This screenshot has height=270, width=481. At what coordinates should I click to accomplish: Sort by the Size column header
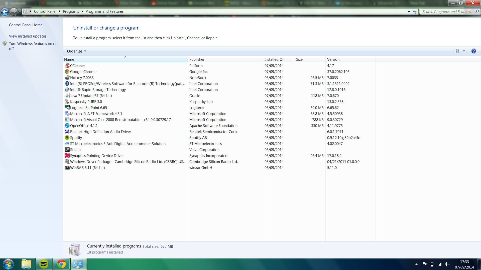(310, 59)
